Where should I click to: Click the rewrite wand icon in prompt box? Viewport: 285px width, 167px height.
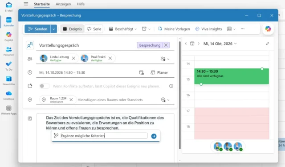(56, 135)
